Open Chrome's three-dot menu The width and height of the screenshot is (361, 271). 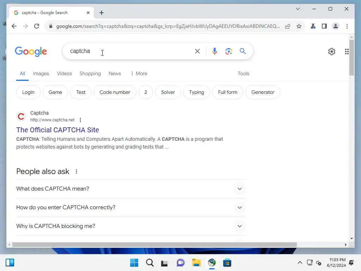coord(347,26)
